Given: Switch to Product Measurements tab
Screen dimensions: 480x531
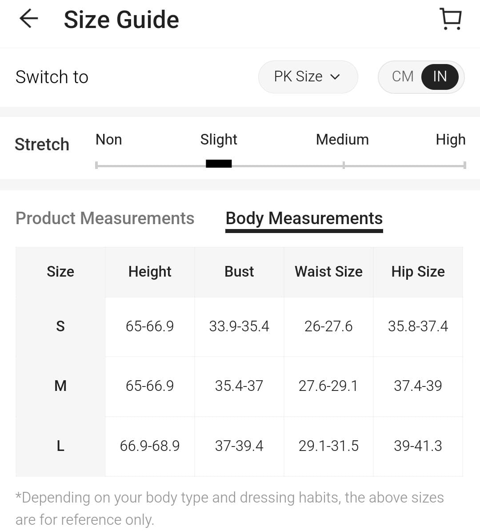Looking at the screenshot, I should (x=105, y=218).
